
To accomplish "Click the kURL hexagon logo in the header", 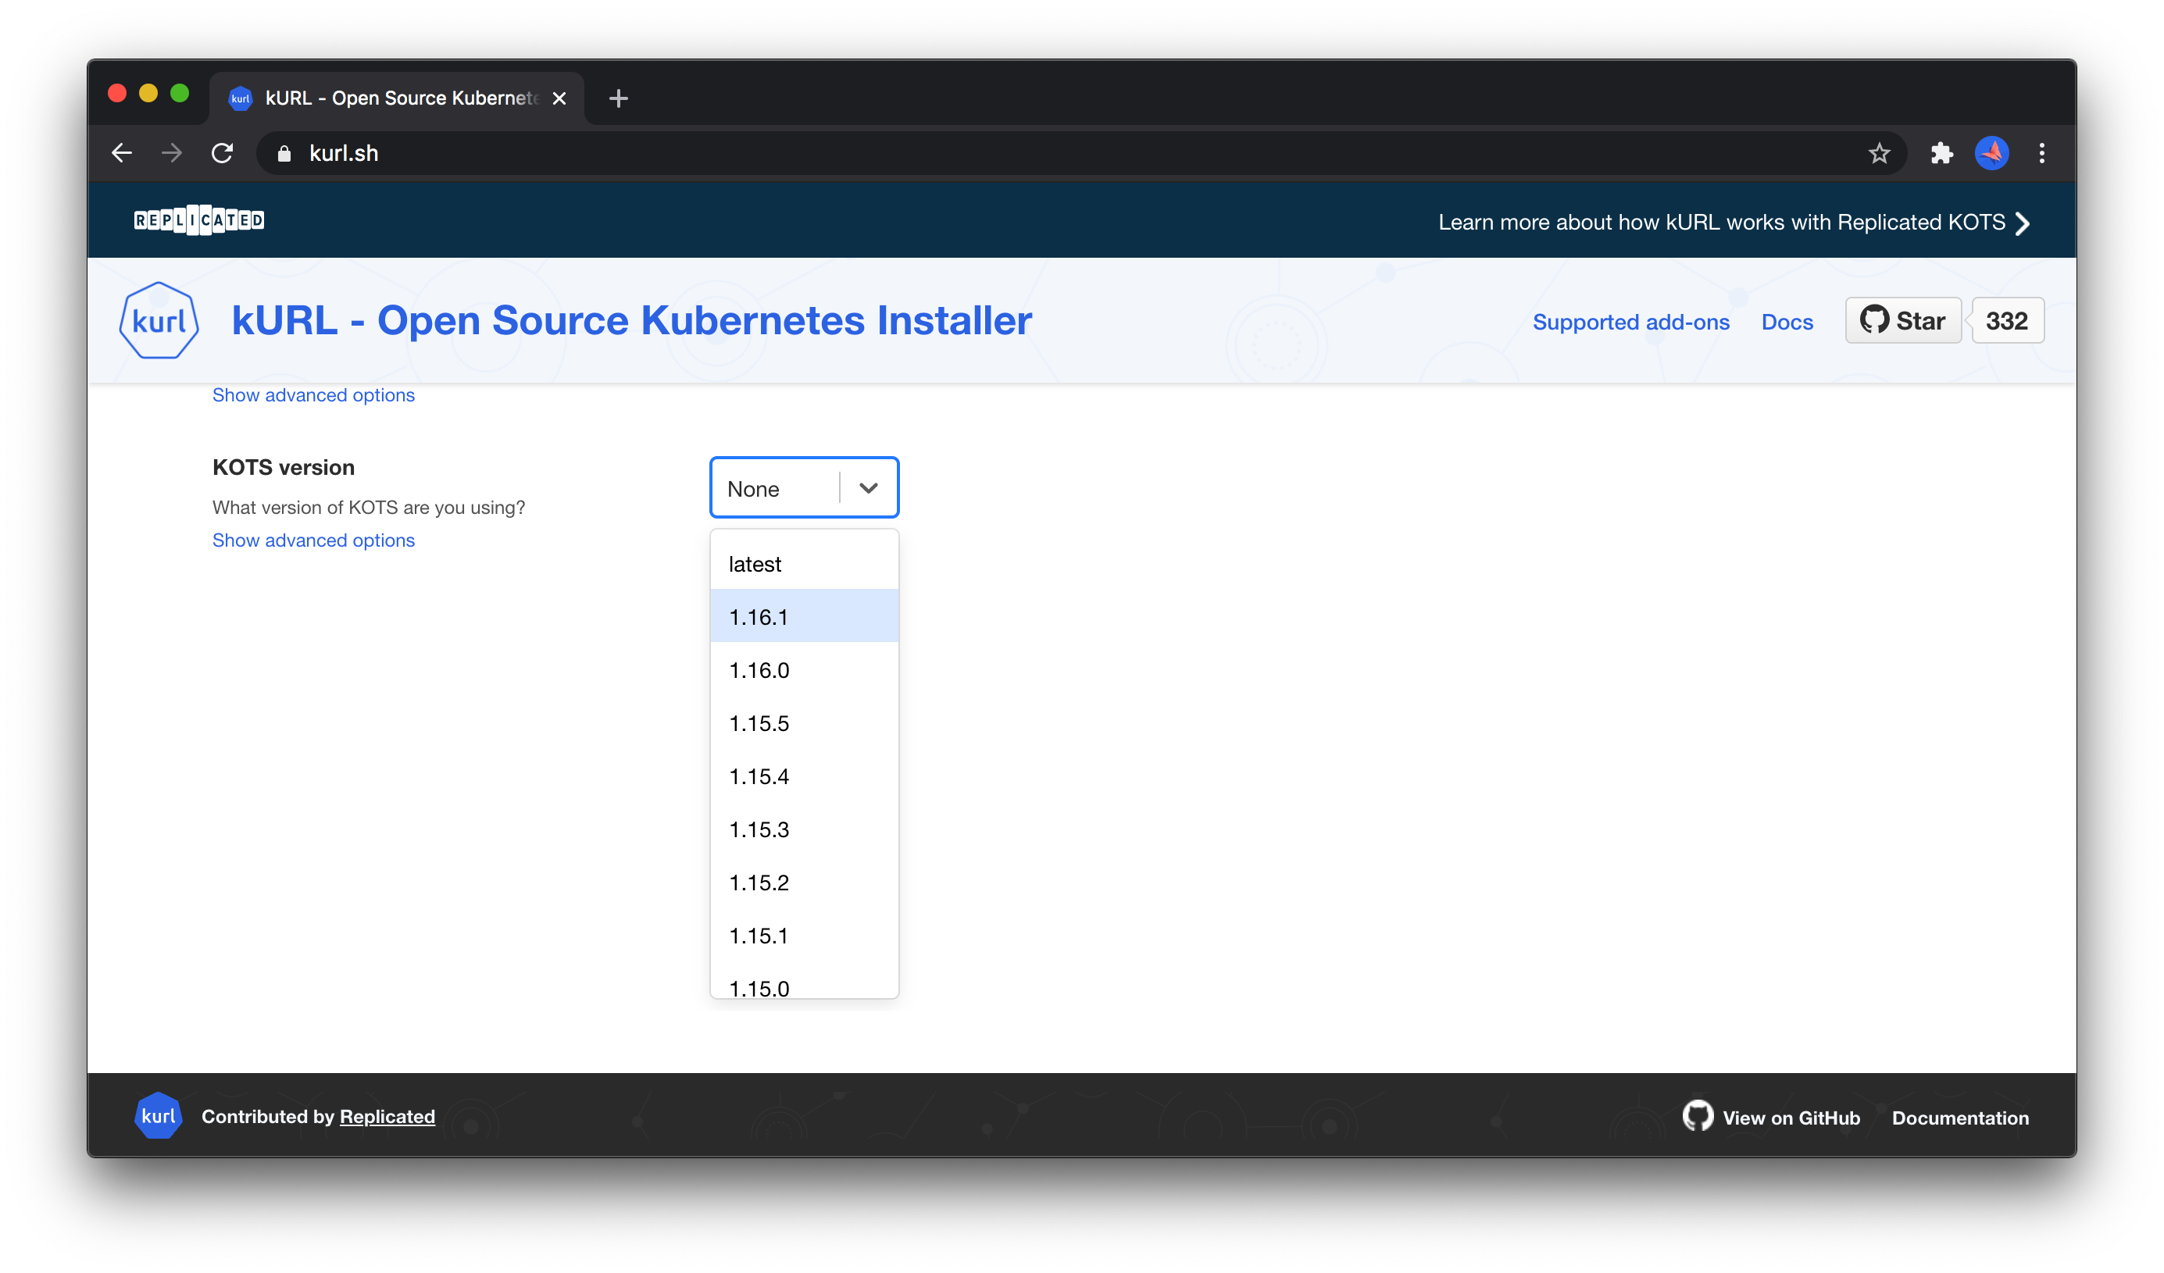I will [158, 320].
